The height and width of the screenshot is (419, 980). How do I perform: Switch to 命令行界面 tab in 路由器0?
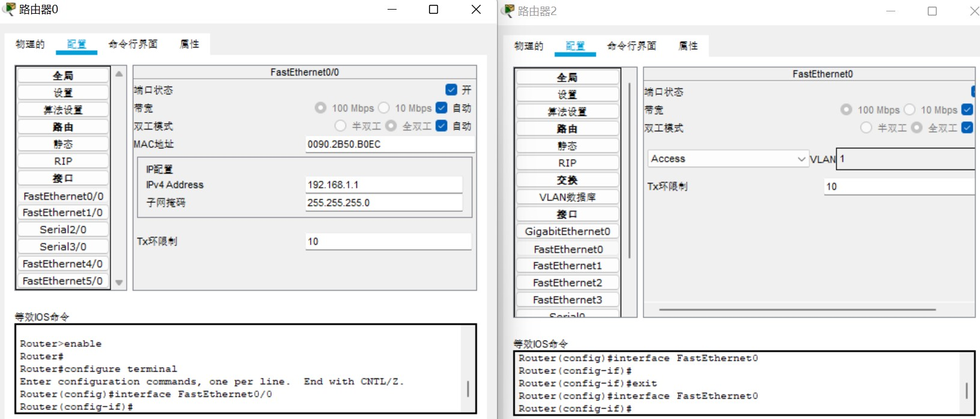(x=133, y=44)
